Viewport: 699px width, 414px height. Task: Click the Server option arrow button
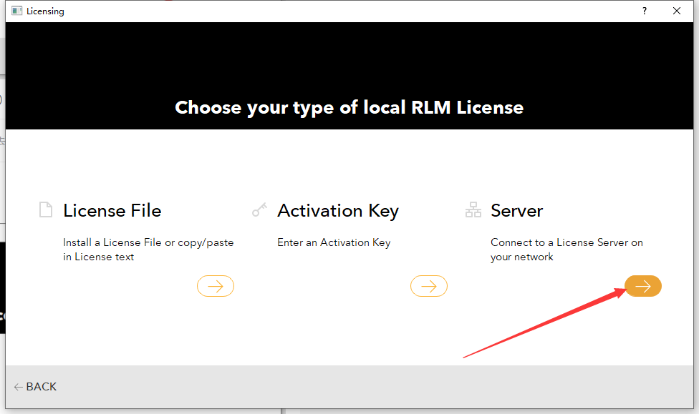coord(643,286)
